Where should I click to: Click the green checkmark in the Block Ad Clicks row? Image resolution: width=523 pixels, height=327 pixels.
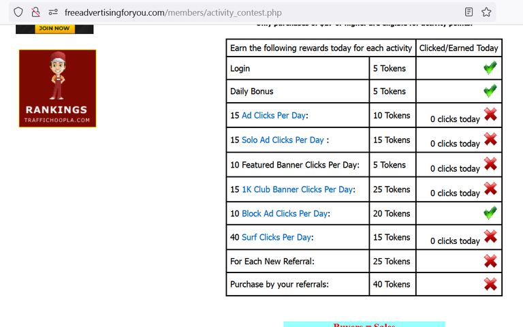coord(490,213)
